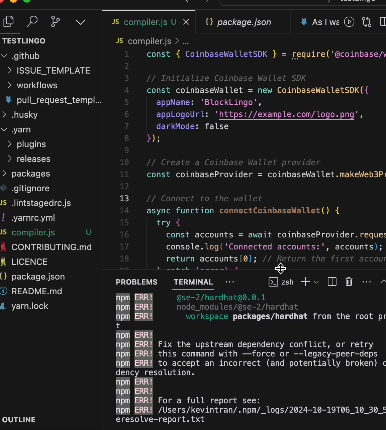Open the https://example.com/logo.png link
Image resolution: width=386 pixels, height=430 pixels.
(286, 114)
